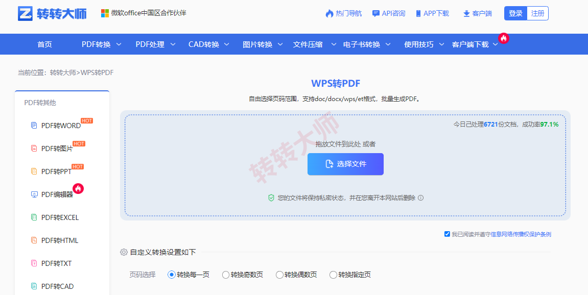The width and height of the screenshot is (588, 295).
Task: Open the CAD转换 navigation menu
Action: pyautogui.click(x=204, y=44)
